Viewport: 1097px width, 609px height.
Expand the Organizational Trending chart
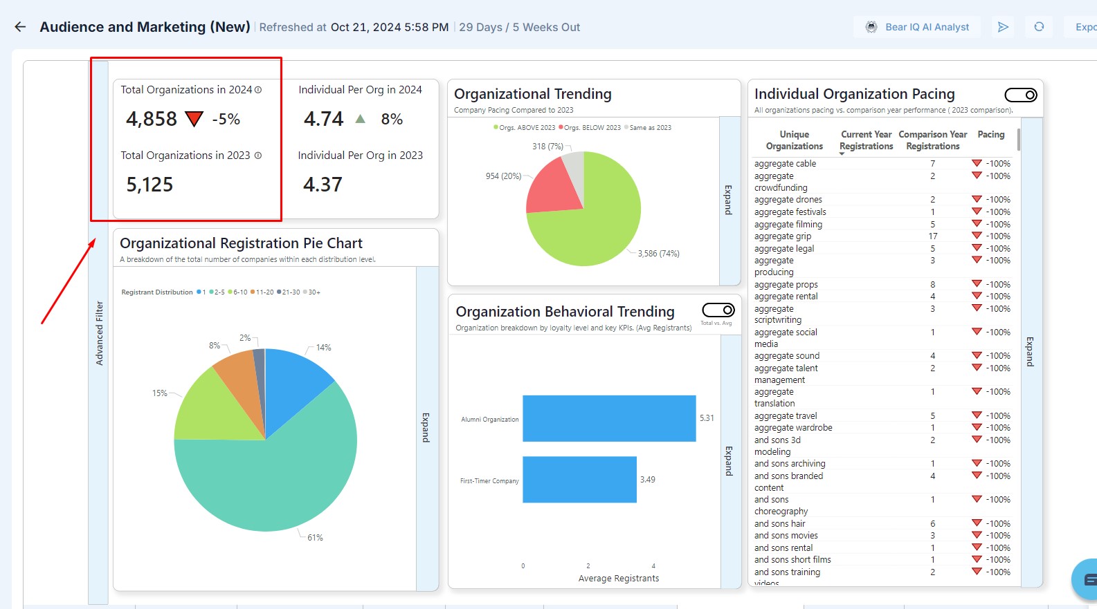(729, 200)
